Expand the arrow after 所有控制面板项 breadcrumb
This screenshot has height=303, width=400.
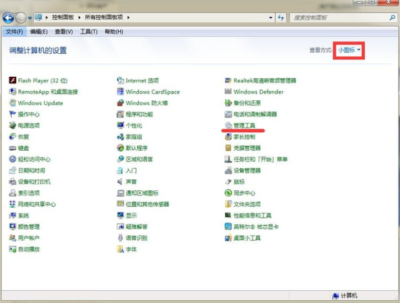[128, 17]
